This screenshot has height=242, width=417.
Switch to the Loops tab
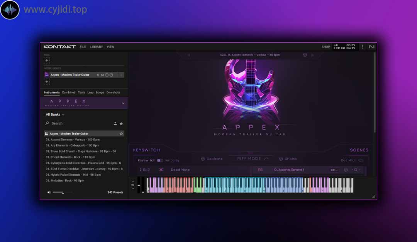coord(100,92)
